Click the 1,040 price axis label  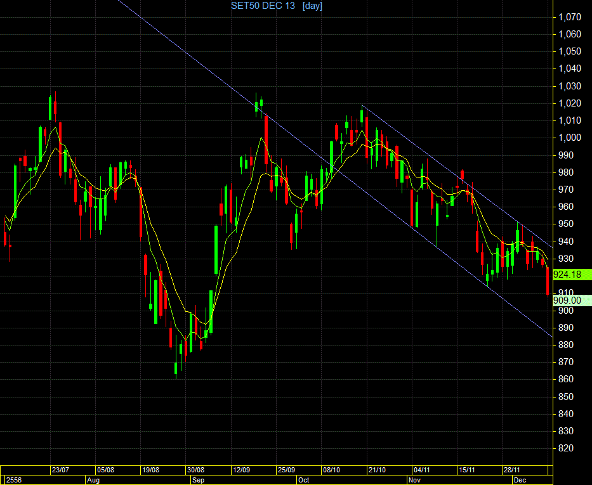coord(570,68)
